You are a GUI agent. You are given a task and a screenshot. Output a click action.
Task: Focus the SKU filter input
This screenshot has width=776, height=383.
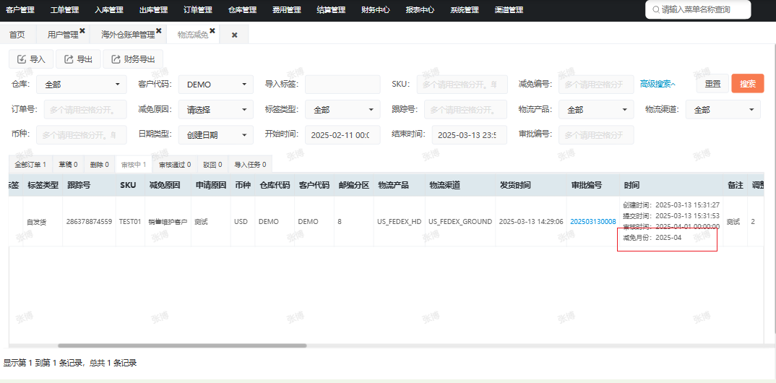462,85
